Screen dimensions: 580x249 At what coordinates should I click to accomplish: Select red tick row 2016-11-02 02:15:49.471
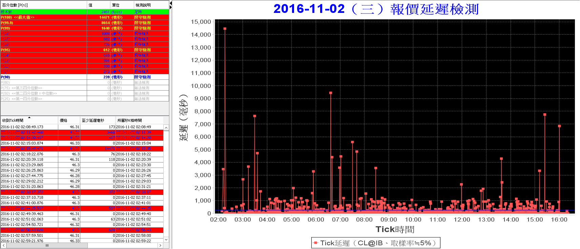[82, 149]
